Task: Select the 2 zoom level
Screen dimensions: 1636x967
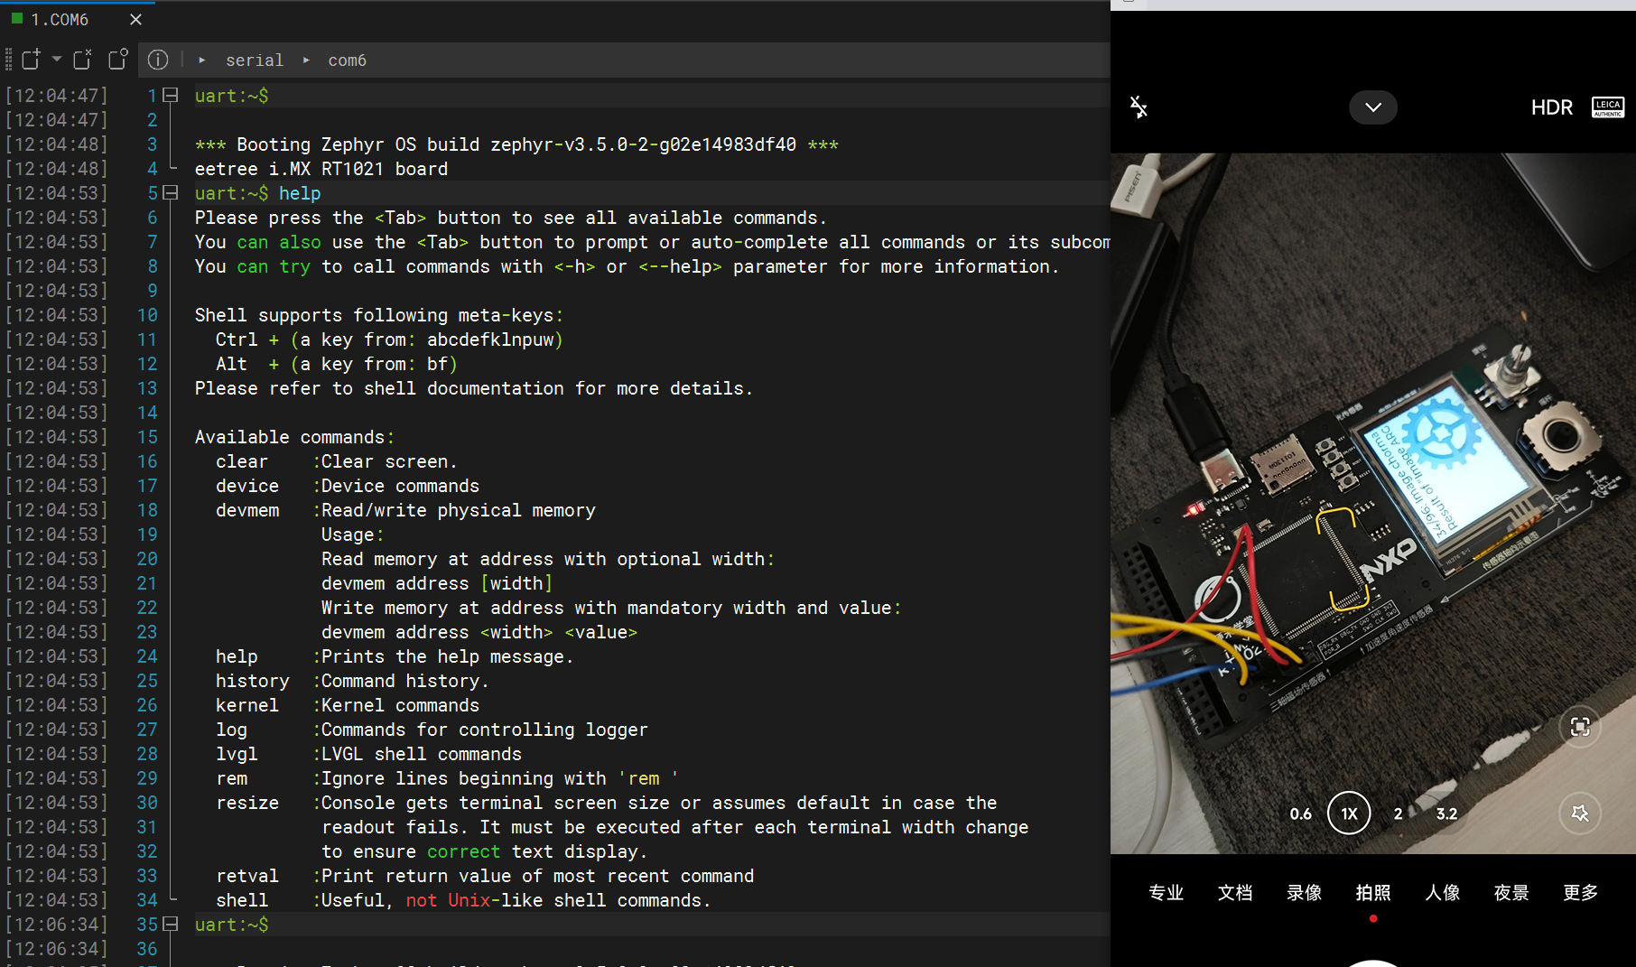Action: pos(1399,814)
